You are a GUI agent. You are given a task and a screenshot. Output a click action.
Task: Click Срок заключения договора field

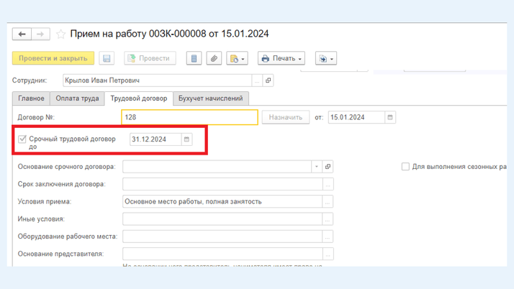(222, 184)
